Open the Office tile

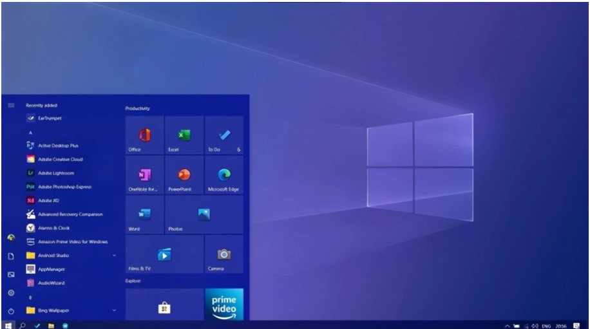pos(145,135)
